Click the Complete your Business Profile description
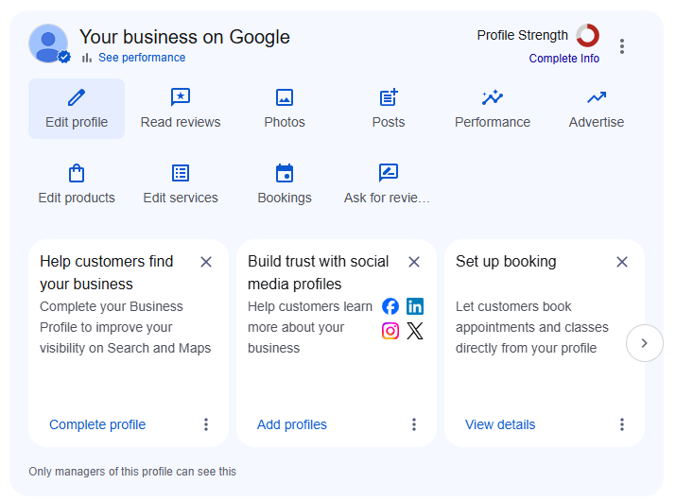Screen dimensions: 676x501 tap(125, 327)
